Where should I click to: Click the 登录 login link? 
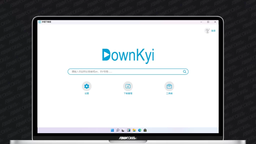click(x=213, y=31)
